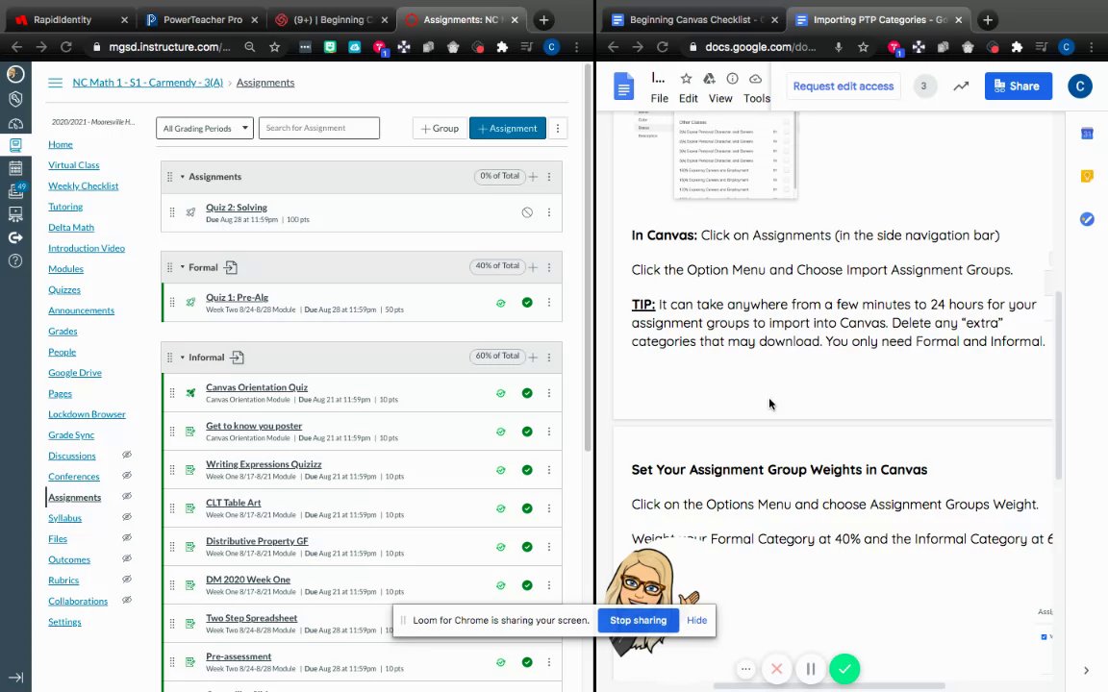Open options menu for Assignments group
The width and height of the screenshot is (1108, 692).
tap(549, 177)
